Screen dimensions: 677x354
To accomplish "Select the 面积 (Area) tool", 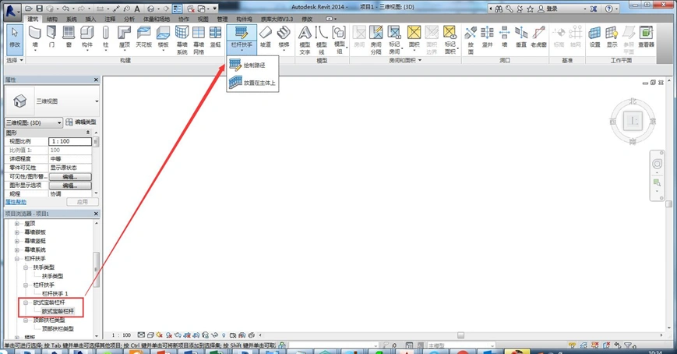I will (x=414, y=37).
